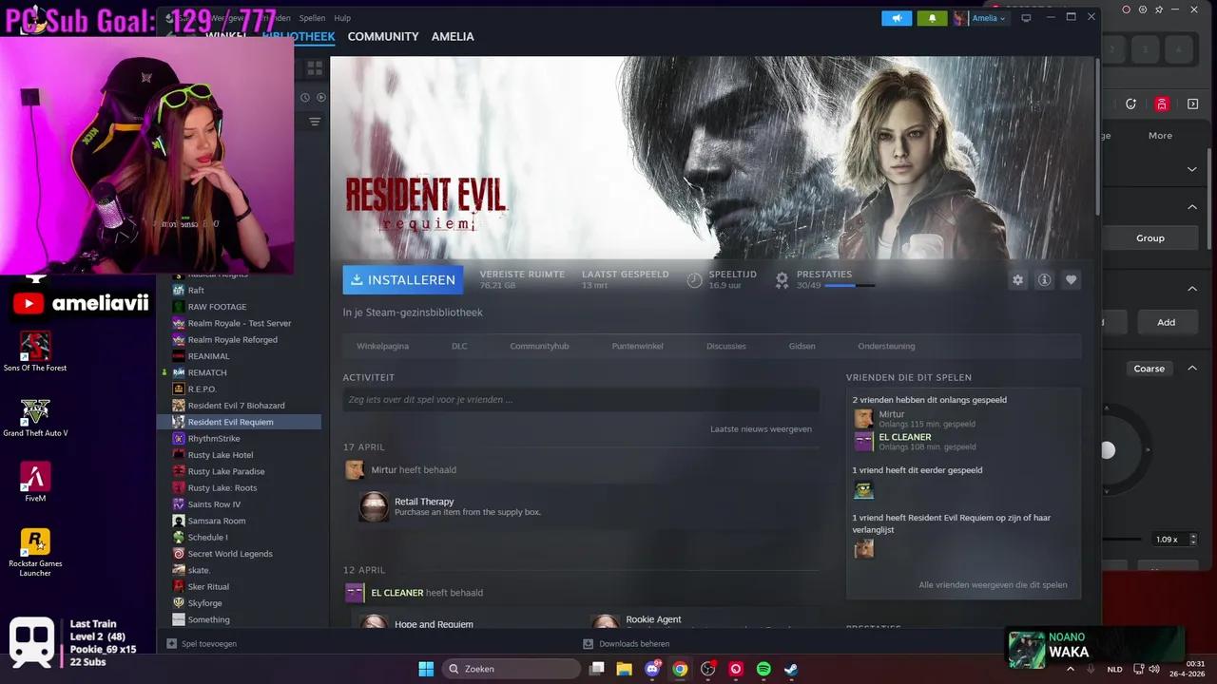
Task: Click the INSTALLEREN button
Action: [403, 279]
